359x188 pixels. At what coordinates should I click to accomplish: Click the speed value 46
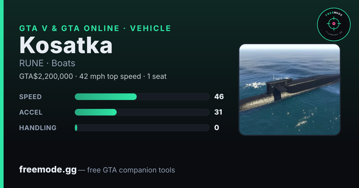tap(219, 97)
